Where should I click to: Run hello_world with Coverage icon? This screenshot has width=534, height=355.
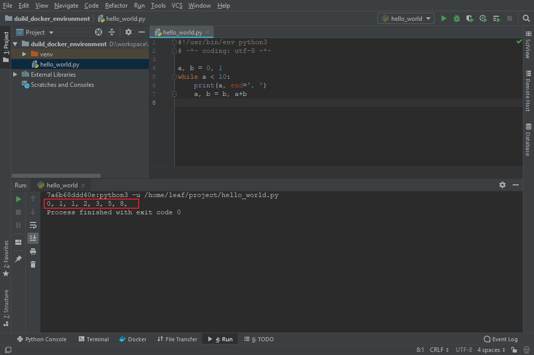[x=469, y=18]
